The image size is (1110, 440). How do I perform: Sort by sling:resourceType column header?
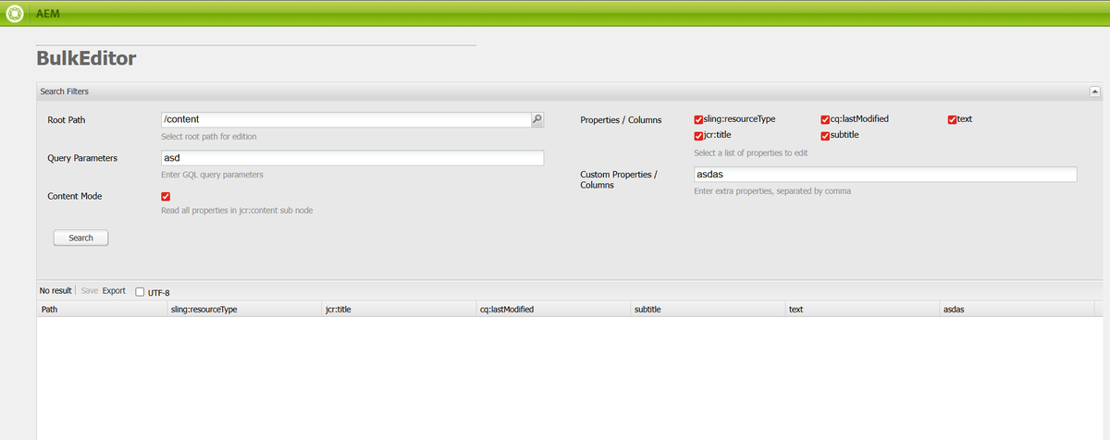(x=245, y=310)
